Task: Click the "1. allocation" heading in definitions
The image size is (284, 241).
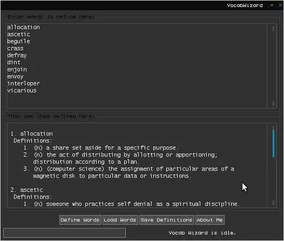Action: (x=32, y=133)
